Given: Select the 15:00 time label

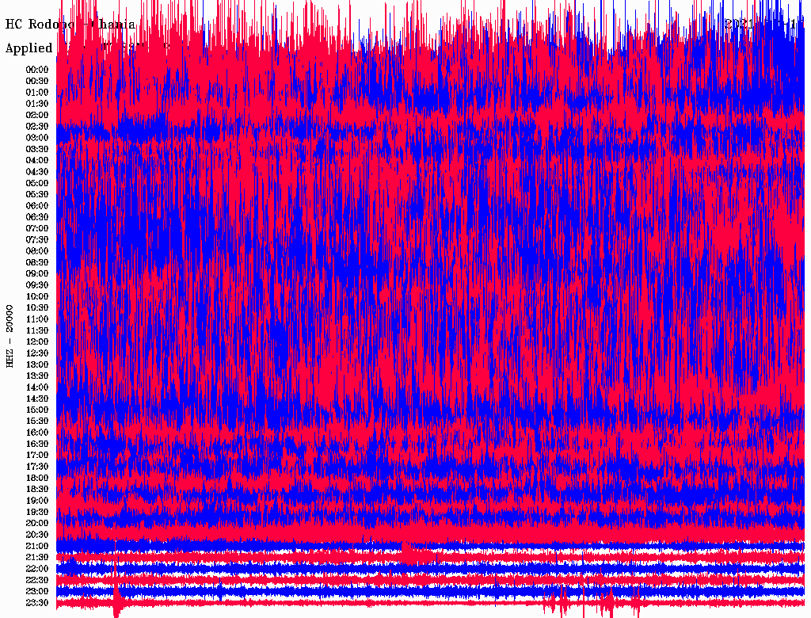Looking at the screenshot, I should click(37, 410).
